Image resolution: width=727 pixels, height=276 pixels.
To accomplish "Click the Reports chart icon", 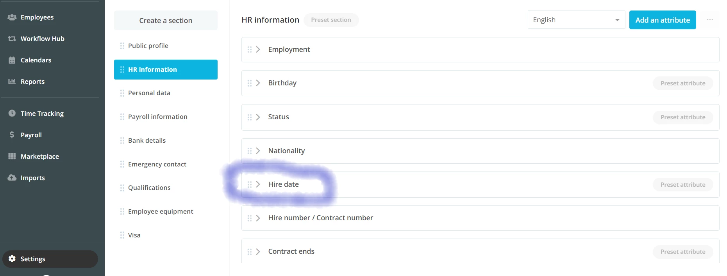I will click(12, 81).
